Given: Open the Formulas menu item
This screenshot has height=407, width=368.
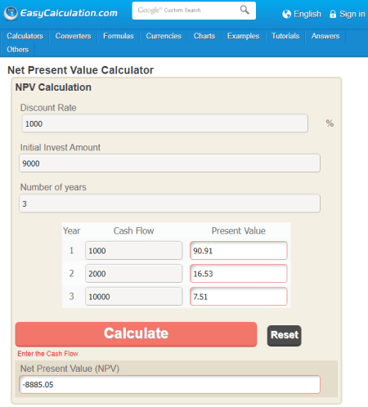Looking at the screenshot, I should [119, 36].
